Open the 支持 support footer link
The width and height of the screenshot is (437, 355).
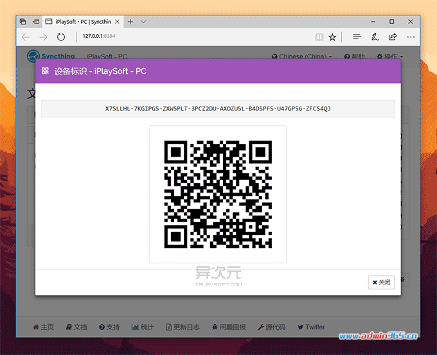coord(109,327)
